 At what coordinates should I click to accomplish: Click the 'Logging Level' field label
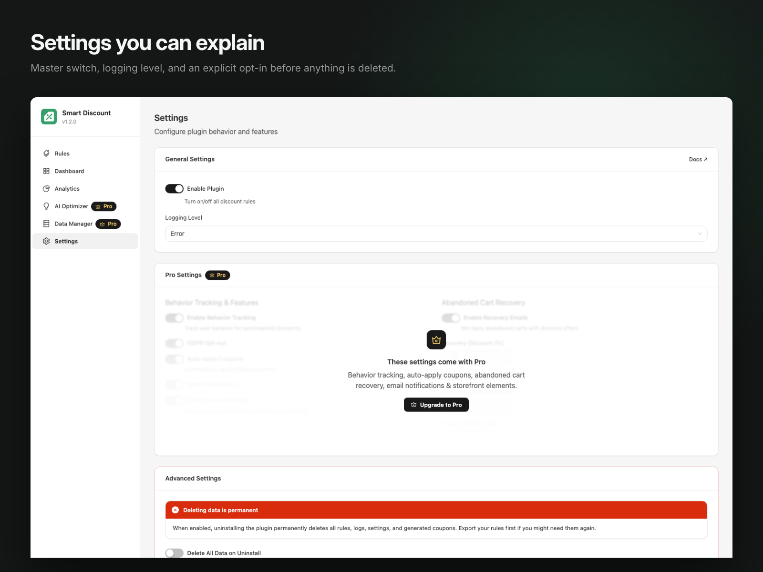click(184, 218)
